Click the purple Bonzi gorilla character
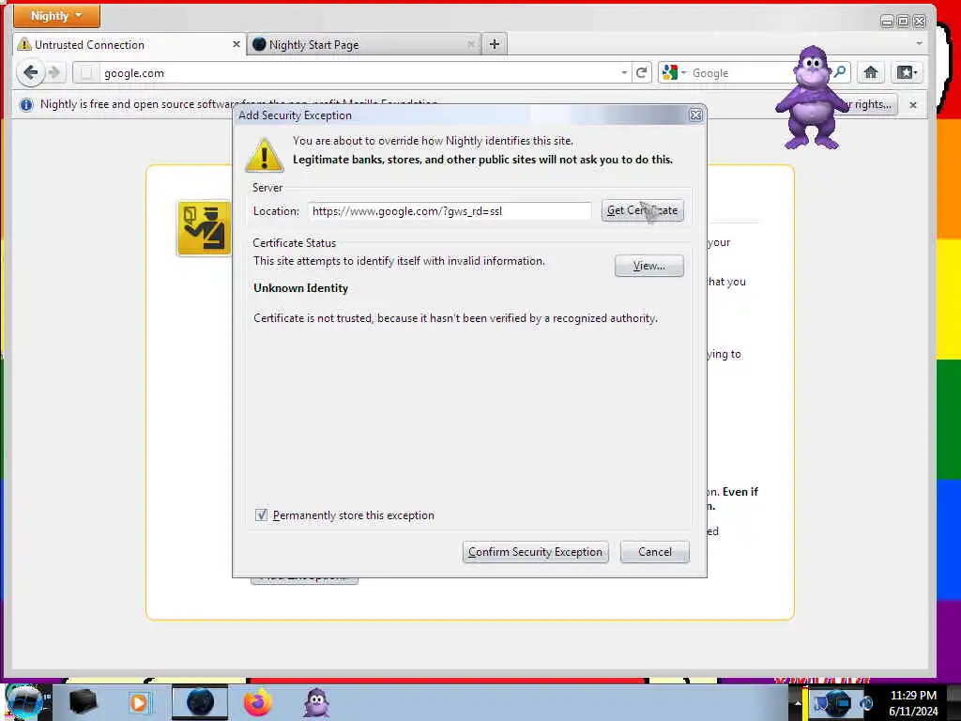The height and width of the screenshot is (721, 961). tap(812, 98)
